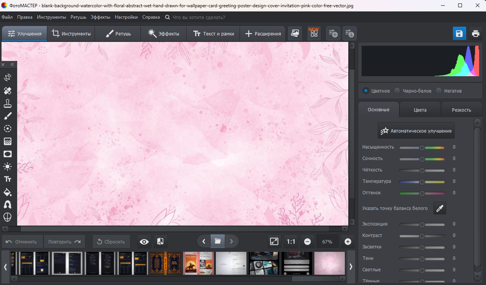
Task: Zoom in with the plus button
Action: click(x=348, y=242)
